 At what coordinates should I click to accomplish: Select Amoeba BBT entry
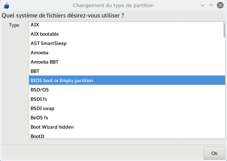[x=127, y=62]
